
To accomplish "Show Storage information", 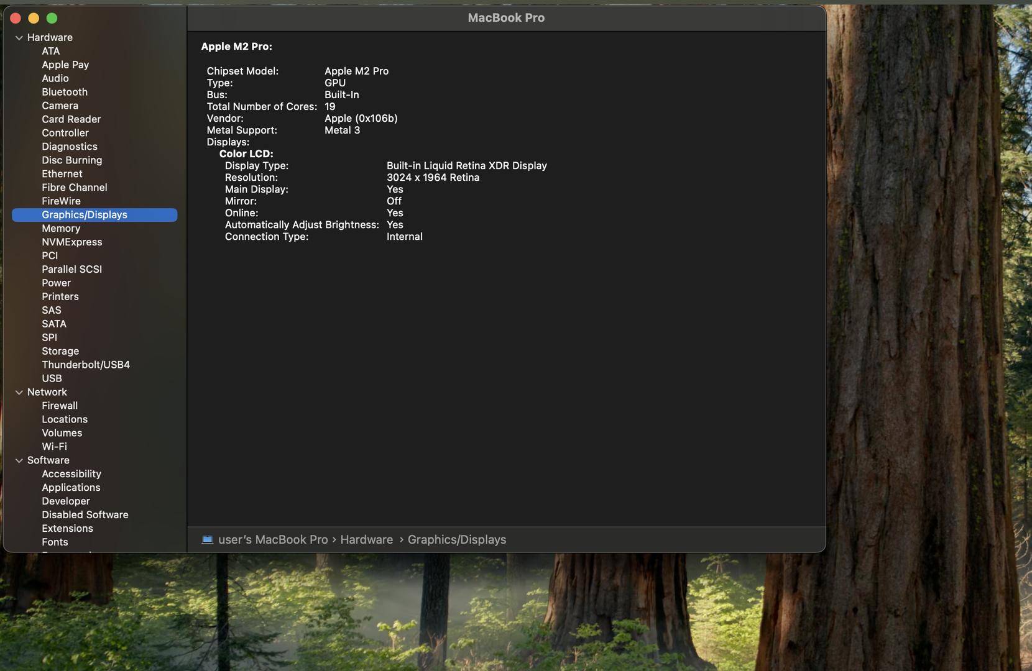I will click(x=60, y=352).
